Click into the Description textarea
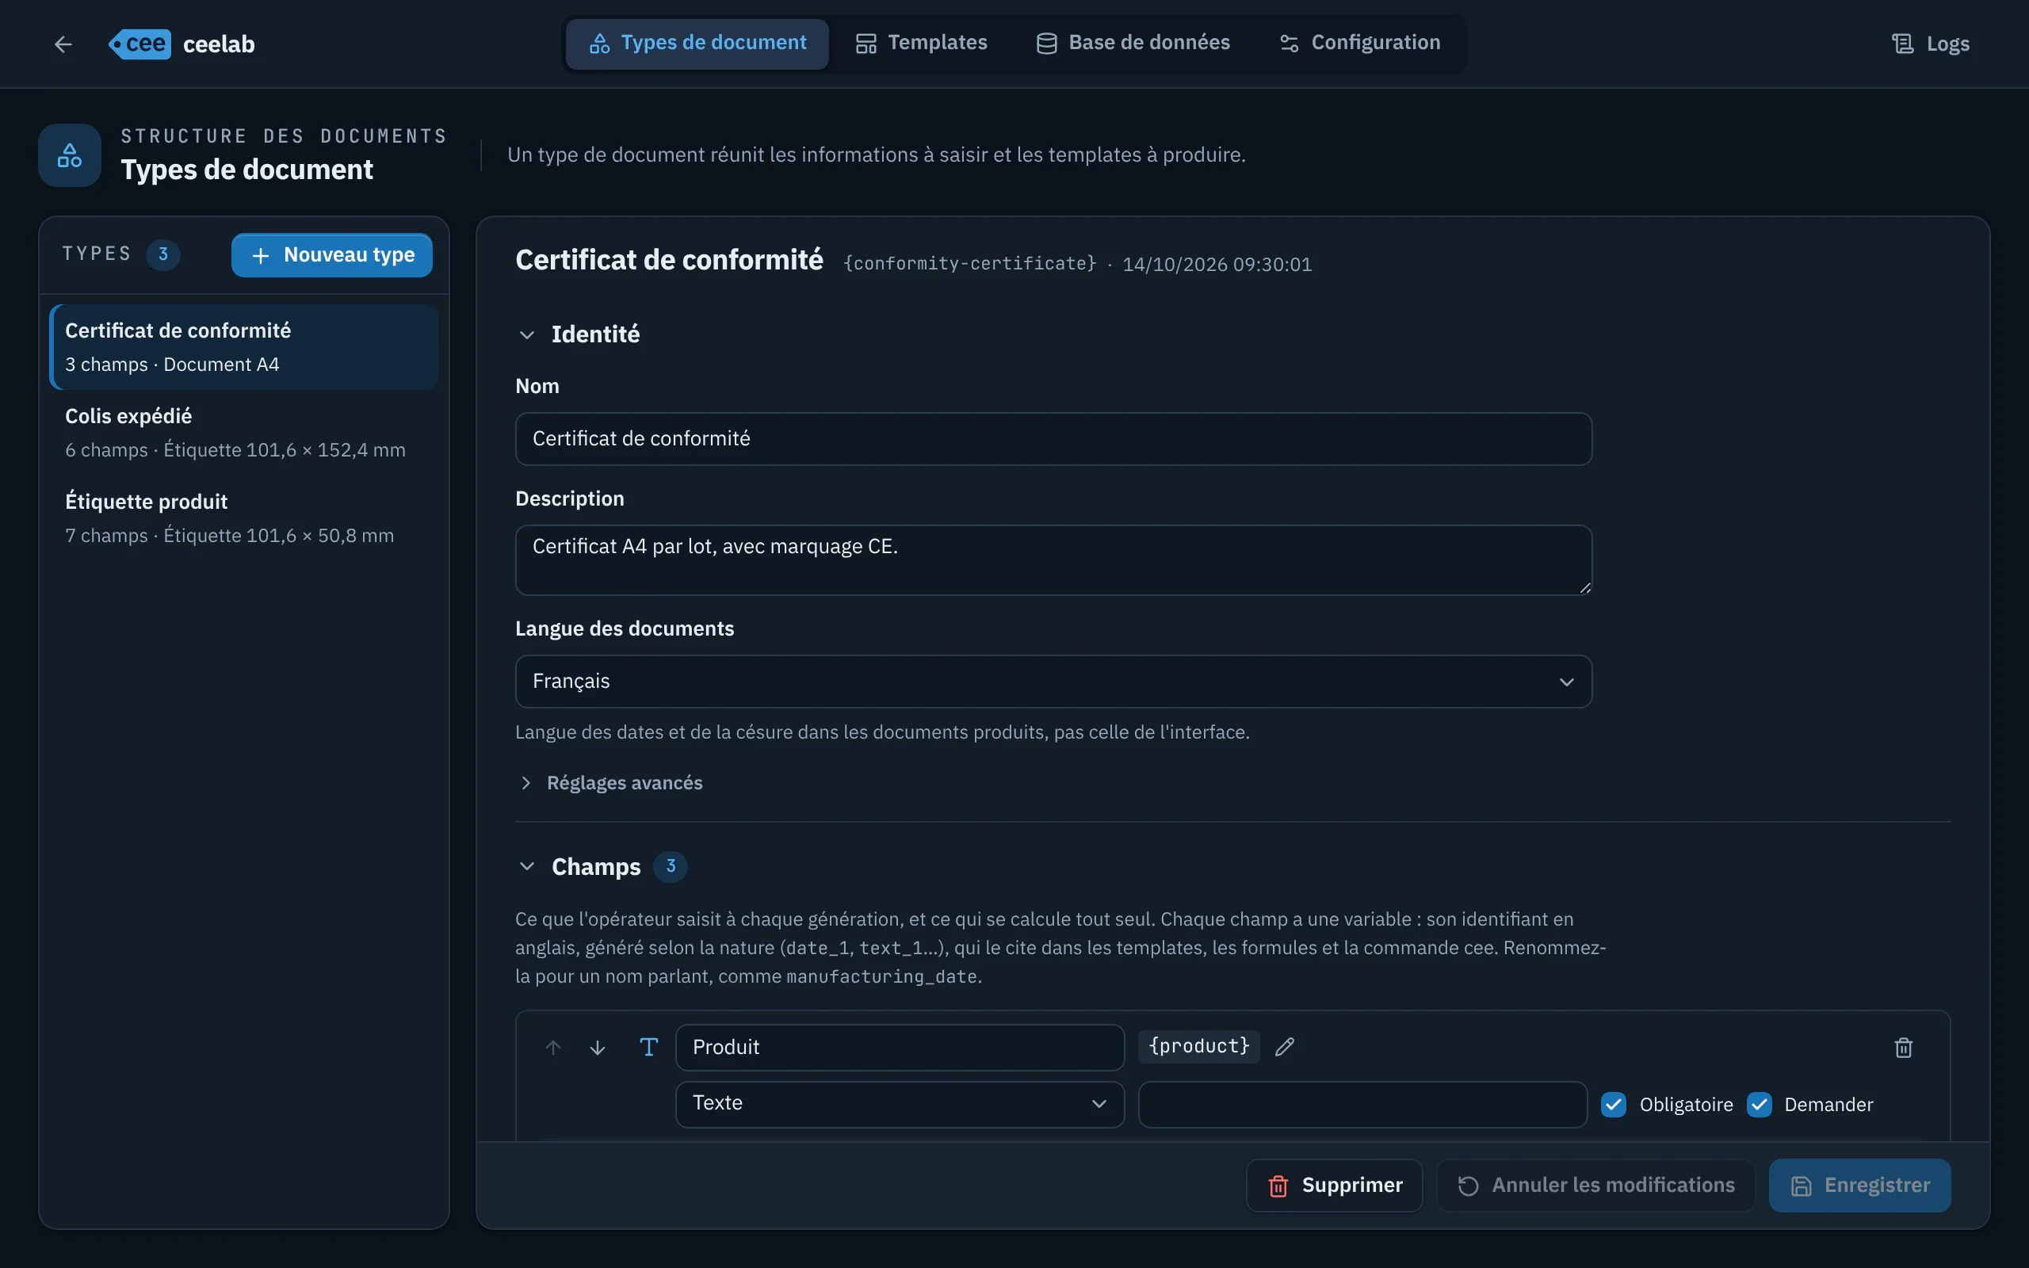The height and width of the screenshot is (1268, 2029). tap(1053, 560)
